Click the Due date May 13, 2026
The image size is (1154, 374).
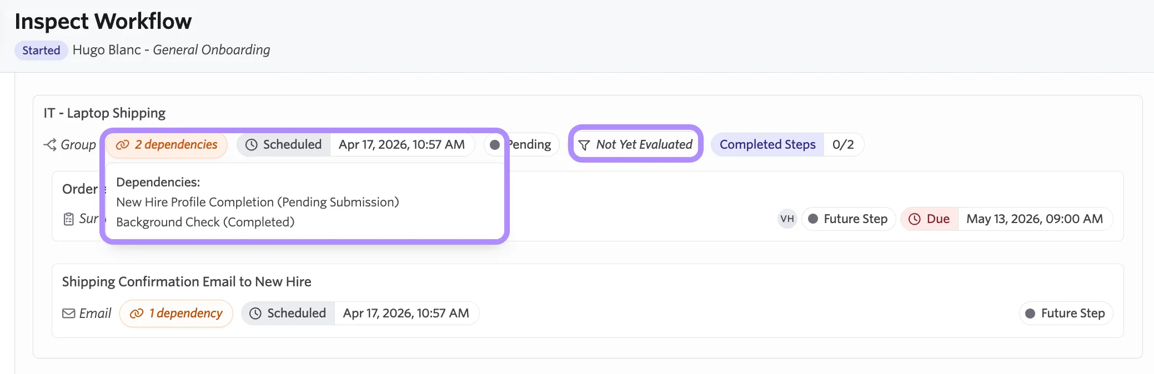coord(1035,219)
